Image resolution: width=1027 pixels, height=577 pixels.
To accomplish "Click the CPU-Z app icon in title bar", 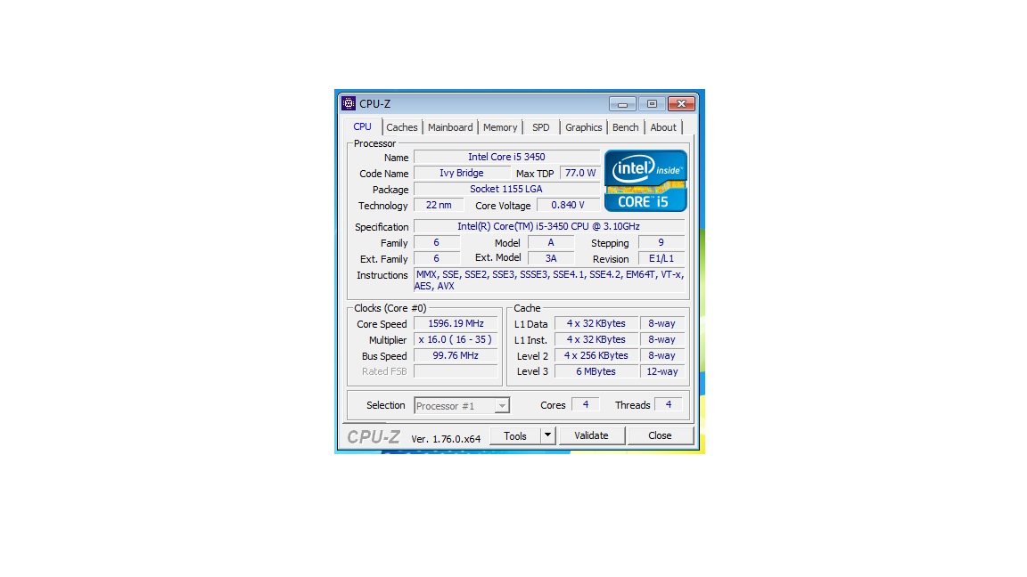I will coord(349,103).
